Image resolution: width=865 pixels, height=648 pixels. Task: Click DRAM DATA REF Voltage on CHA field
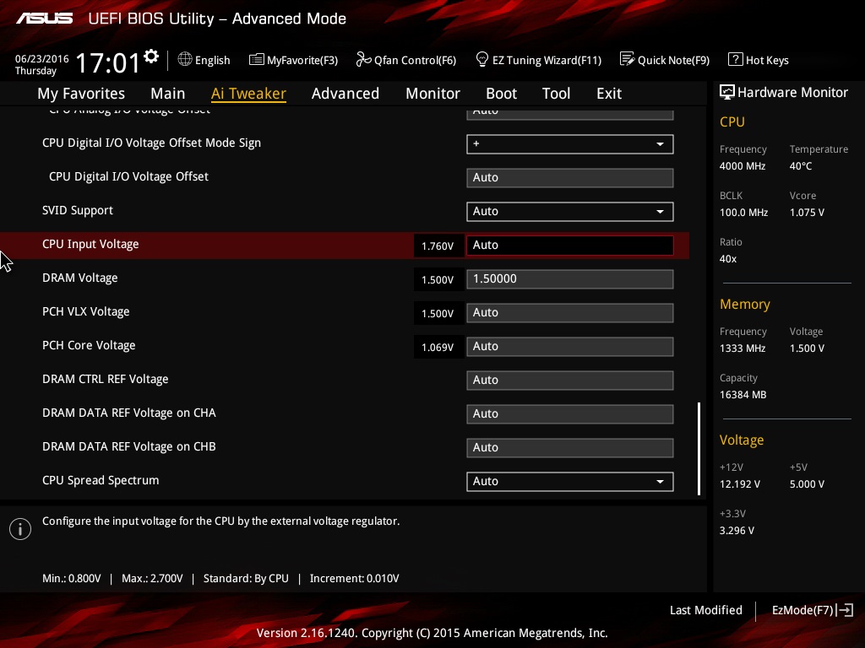[570, 414]
